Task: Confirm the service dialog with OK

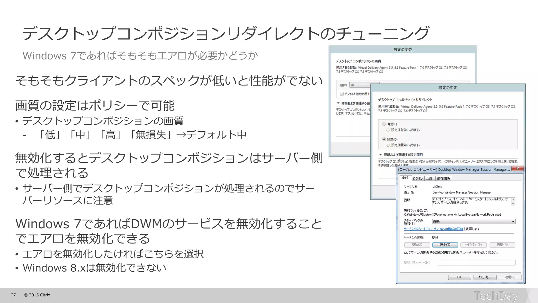Action: point(459,277)
